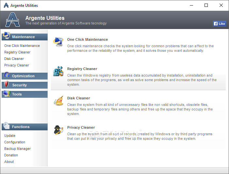Click the Disk Cleaner broom icon
Screen dimensions: 229x174
(x=59, y=101)
